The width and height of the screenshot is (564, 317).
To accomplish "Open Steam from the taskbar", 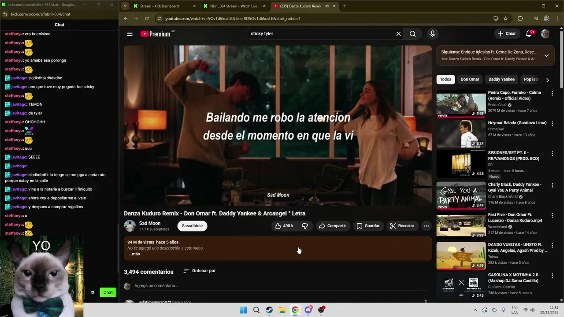I will pos(269,310).
